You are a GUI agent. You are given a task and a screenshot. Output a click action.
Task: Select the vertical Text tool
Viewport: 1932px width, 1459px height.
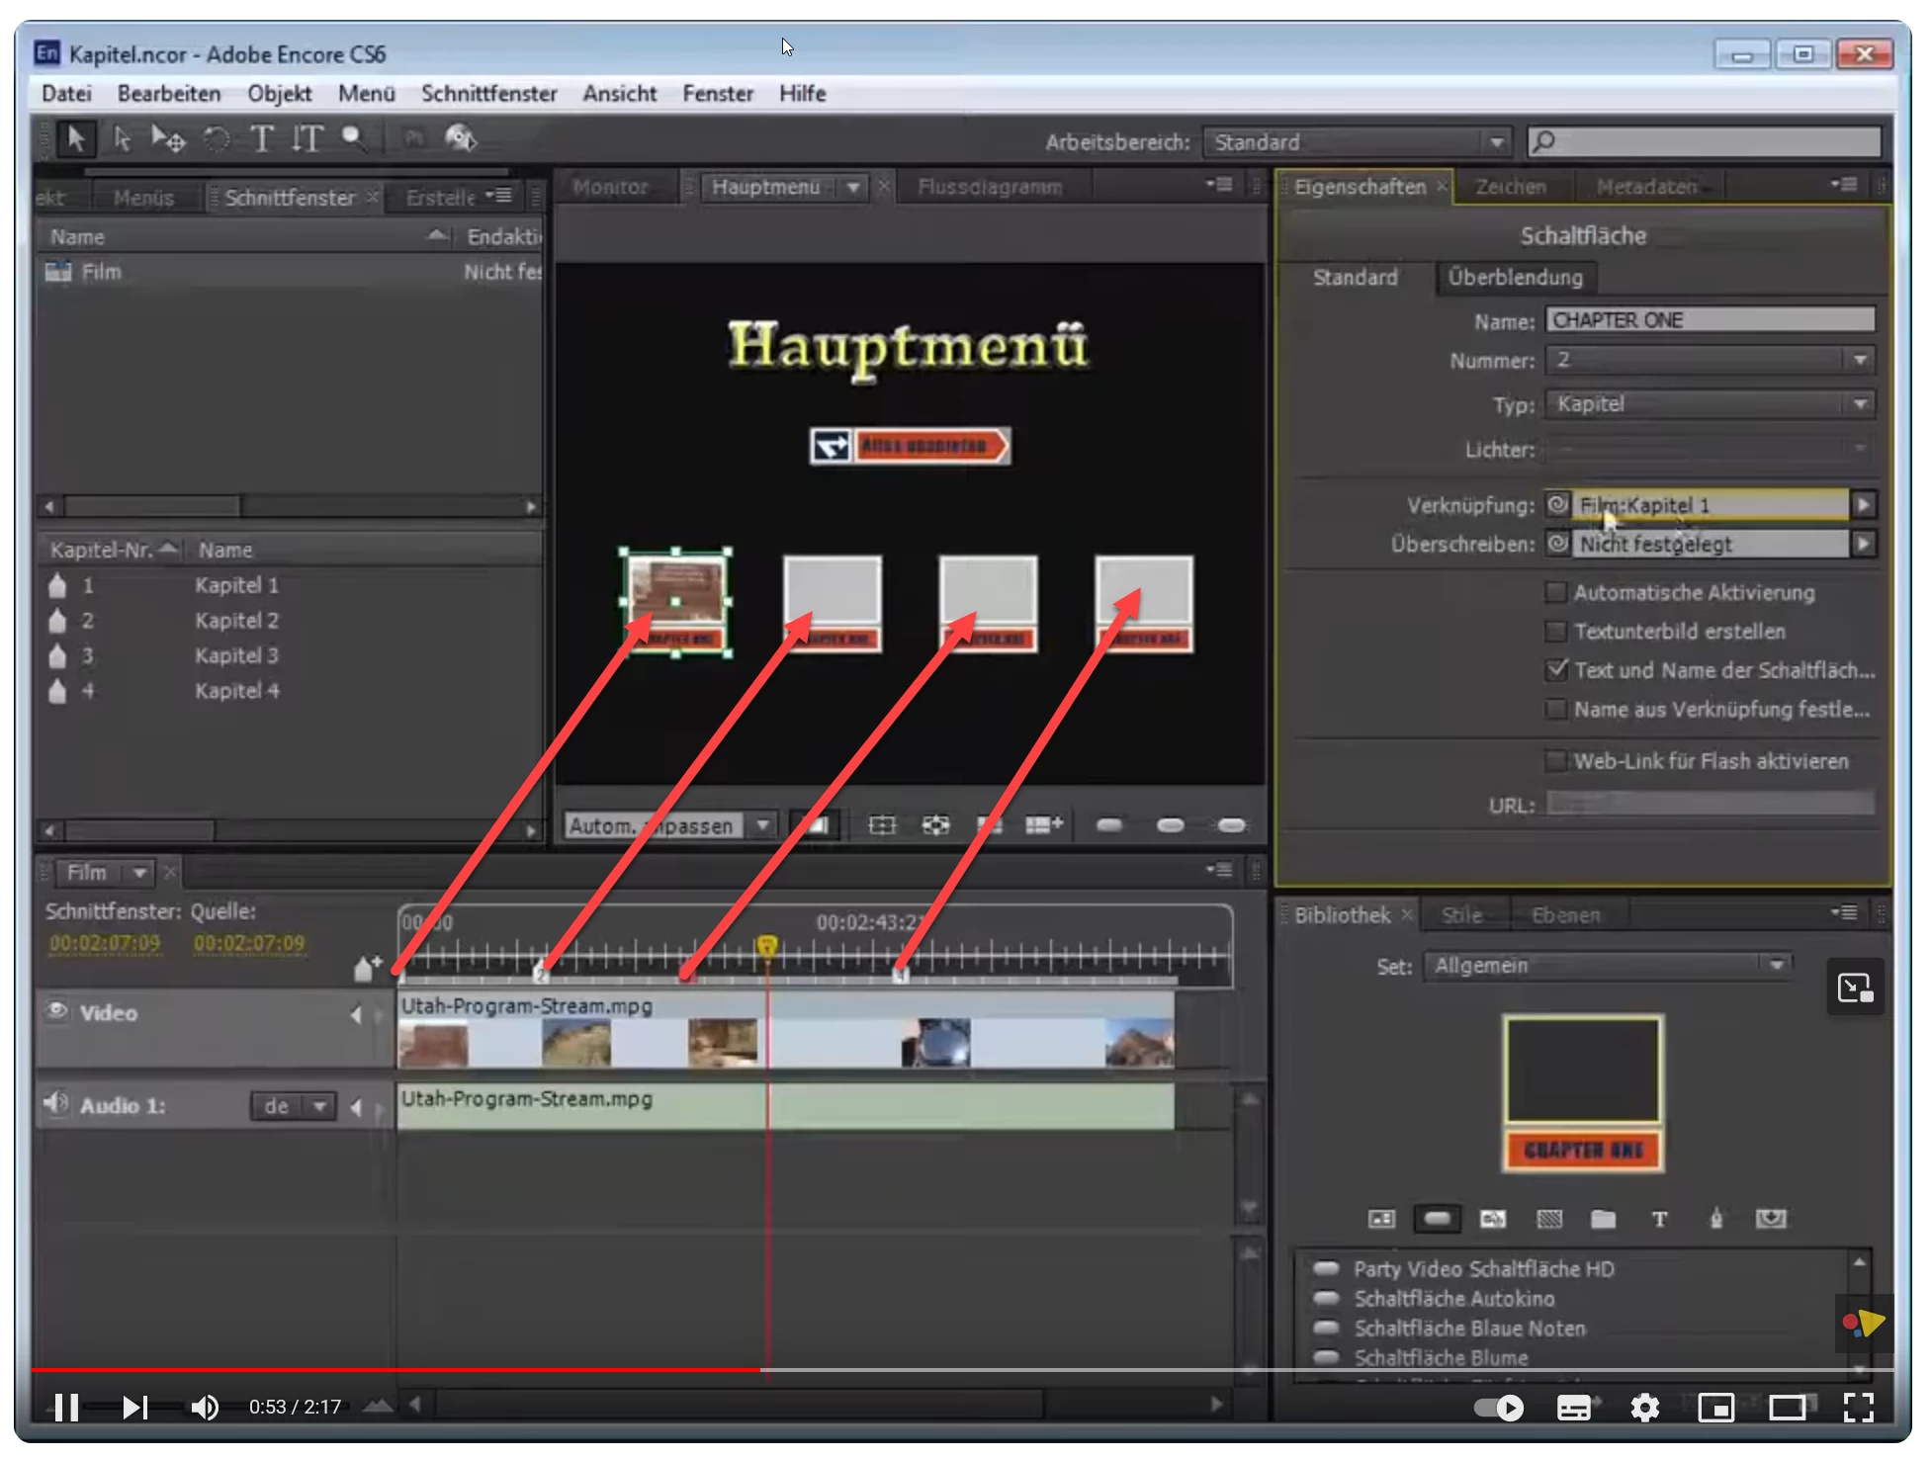[307, 139]
